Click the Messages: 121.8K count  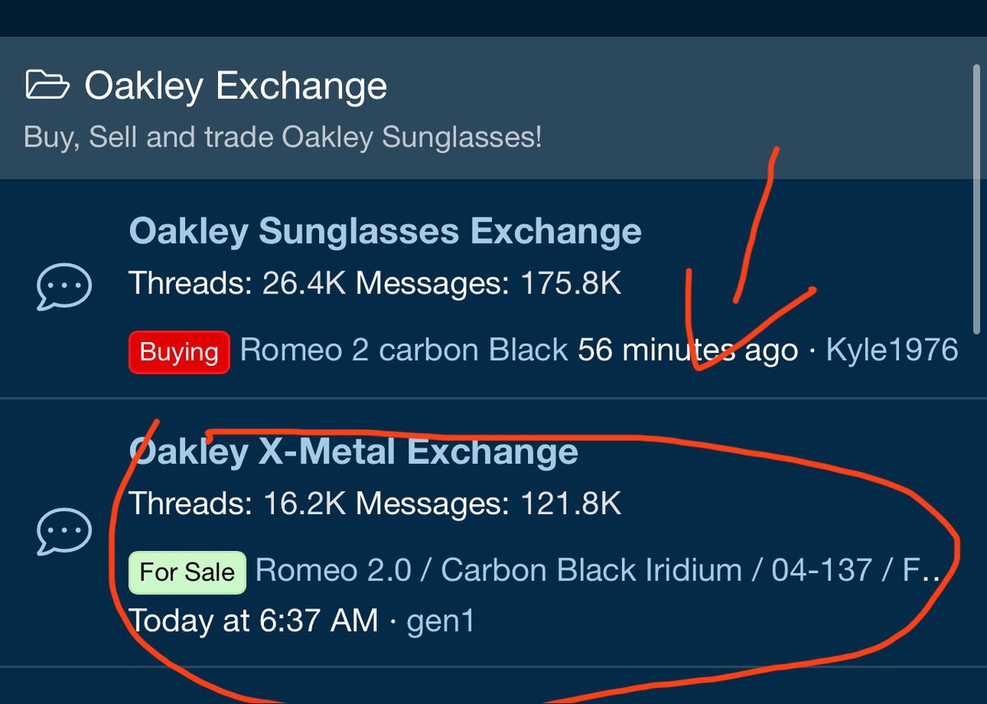[x=489, y=503]
